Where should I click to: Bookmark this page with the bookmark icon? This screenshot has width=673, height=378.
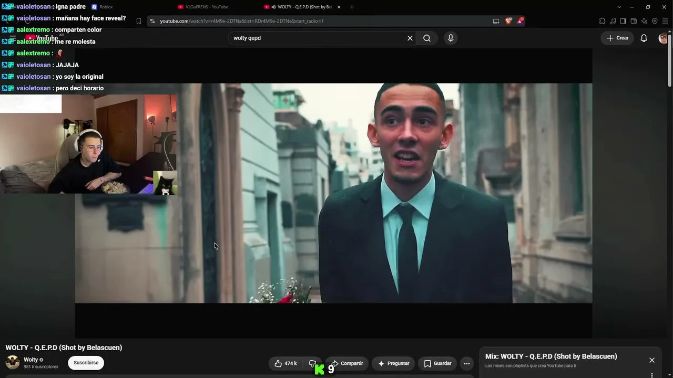139,21
